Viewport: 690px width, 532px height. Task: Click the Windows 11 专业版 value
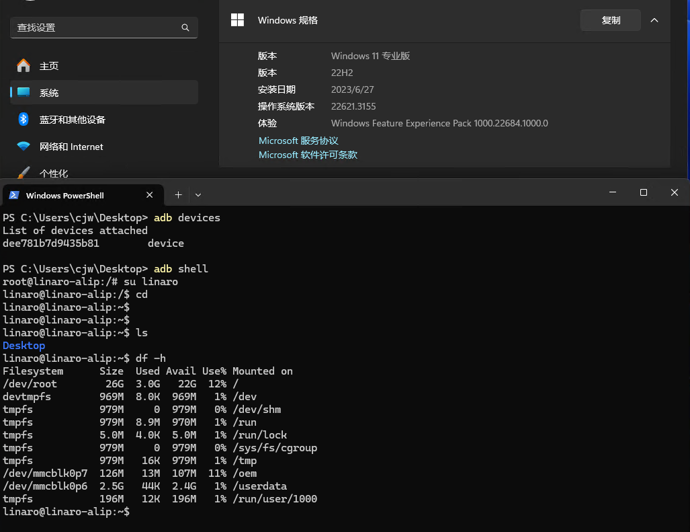pyautogui.click(x=370, y=56)
